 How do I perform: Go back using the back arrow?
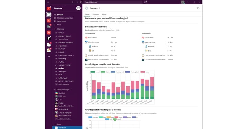tap(73, 2)
